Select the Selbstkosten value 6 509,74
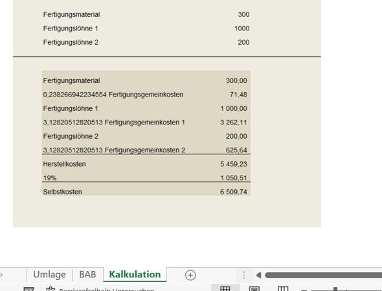The image size is (382, 291). [233, 192]
